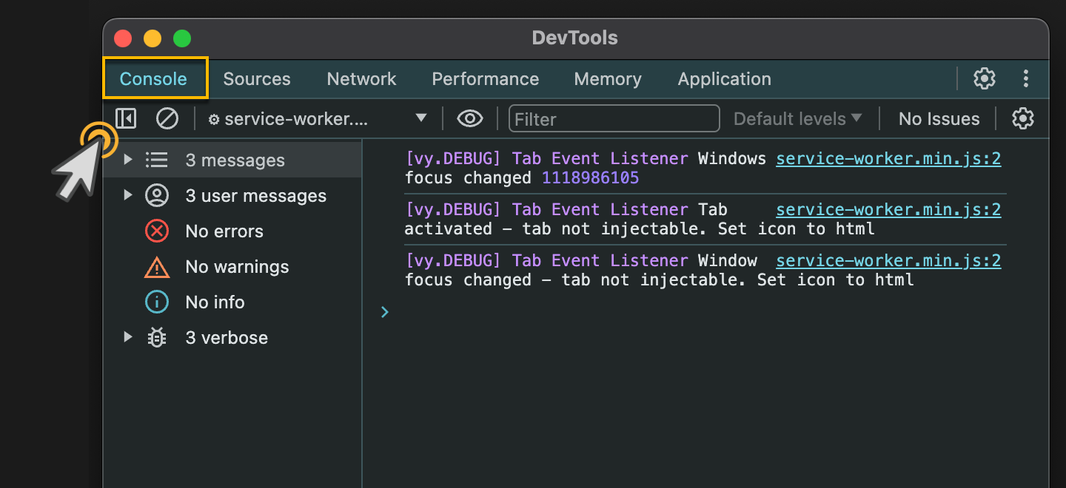This screenshot has width=1066, height=488.
Task: Switch to the Console tab
Action: tap(154, 78)
